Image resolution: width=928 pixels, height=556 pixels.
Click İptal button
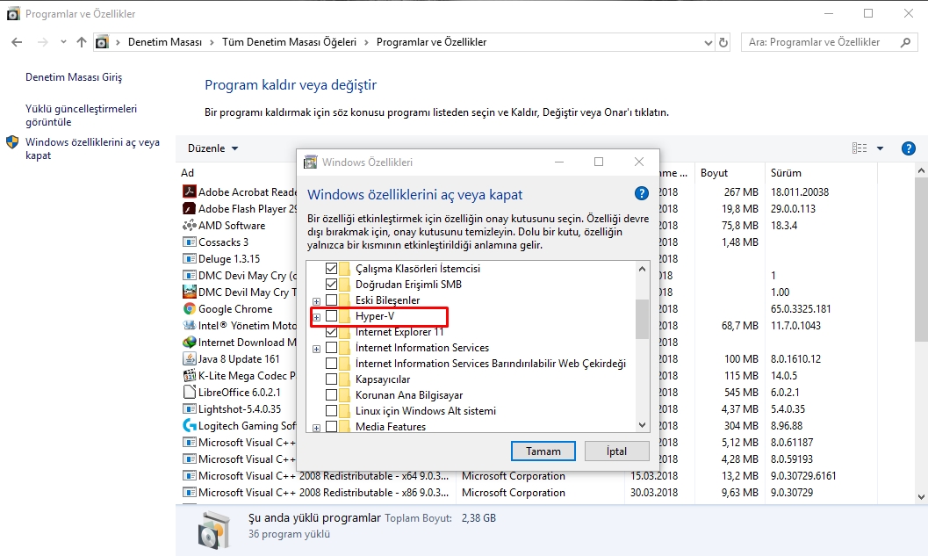point(616,451)
